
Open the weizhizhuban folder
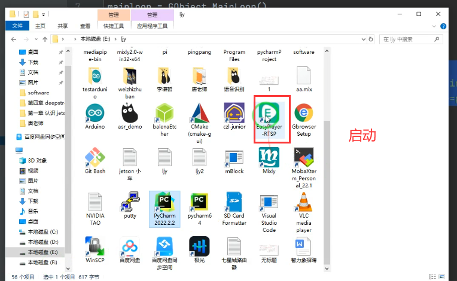(x=130, y=76)
